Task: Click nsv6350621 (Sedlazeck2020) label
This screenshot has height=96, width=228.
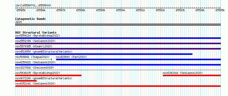Action: click(35, 62)
